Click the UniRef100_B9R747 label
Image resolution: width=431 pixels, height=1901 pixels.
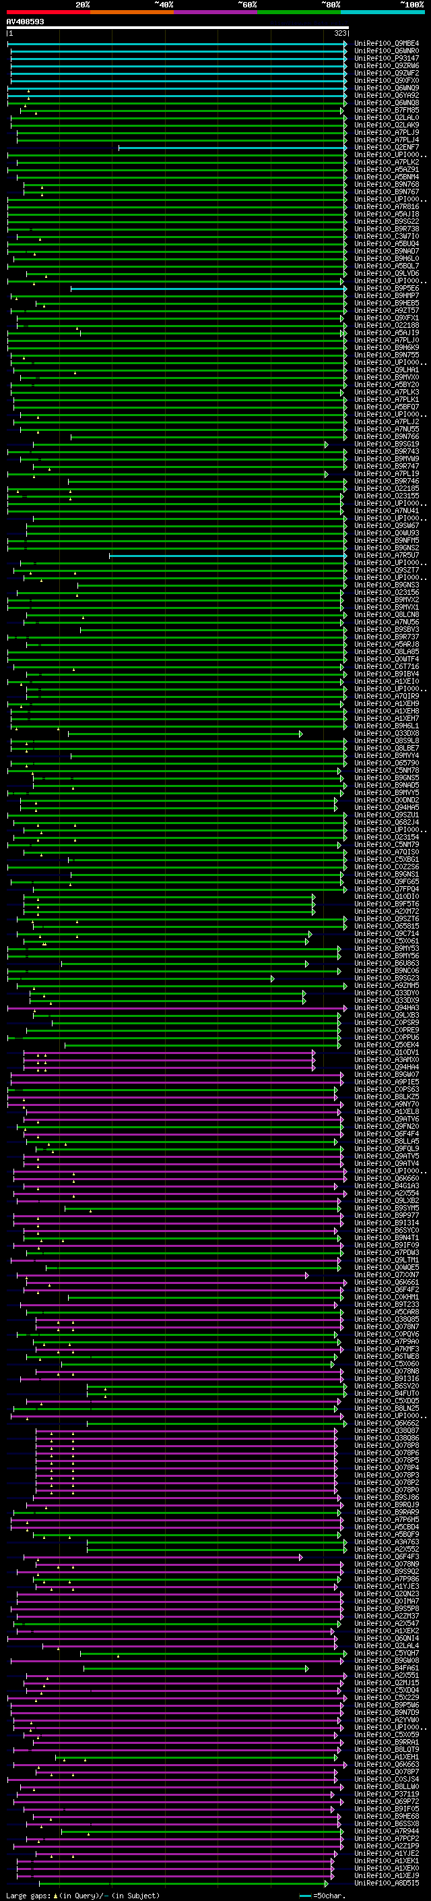tap(387, 467)
